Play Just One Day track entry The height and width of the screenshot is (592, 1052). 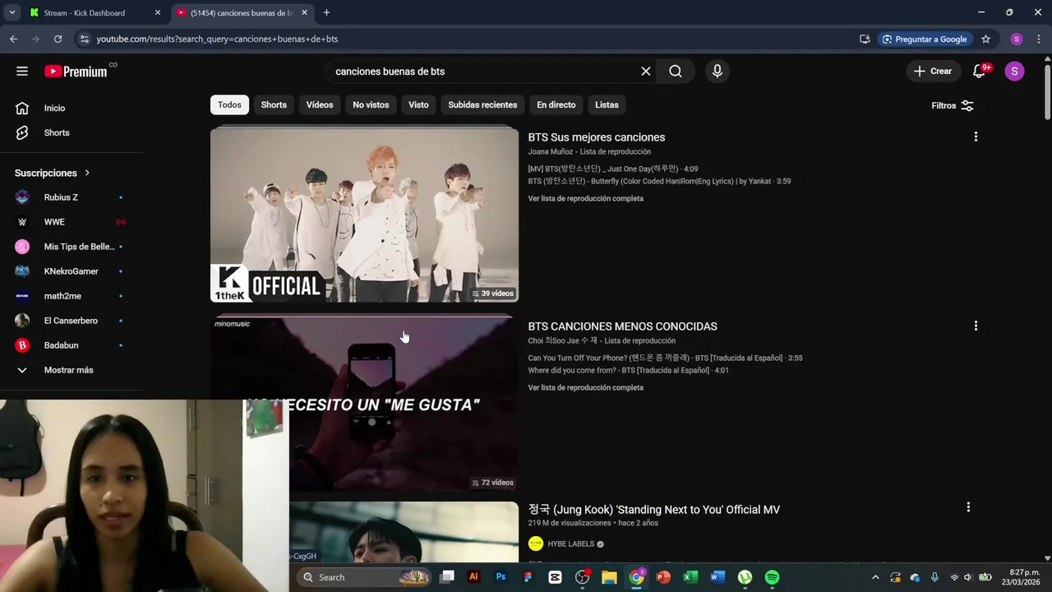612,169
